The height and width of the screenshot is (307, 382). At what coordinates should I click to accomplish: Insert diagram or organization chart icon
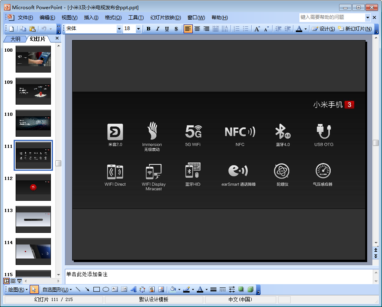click(x=143, y=289)
